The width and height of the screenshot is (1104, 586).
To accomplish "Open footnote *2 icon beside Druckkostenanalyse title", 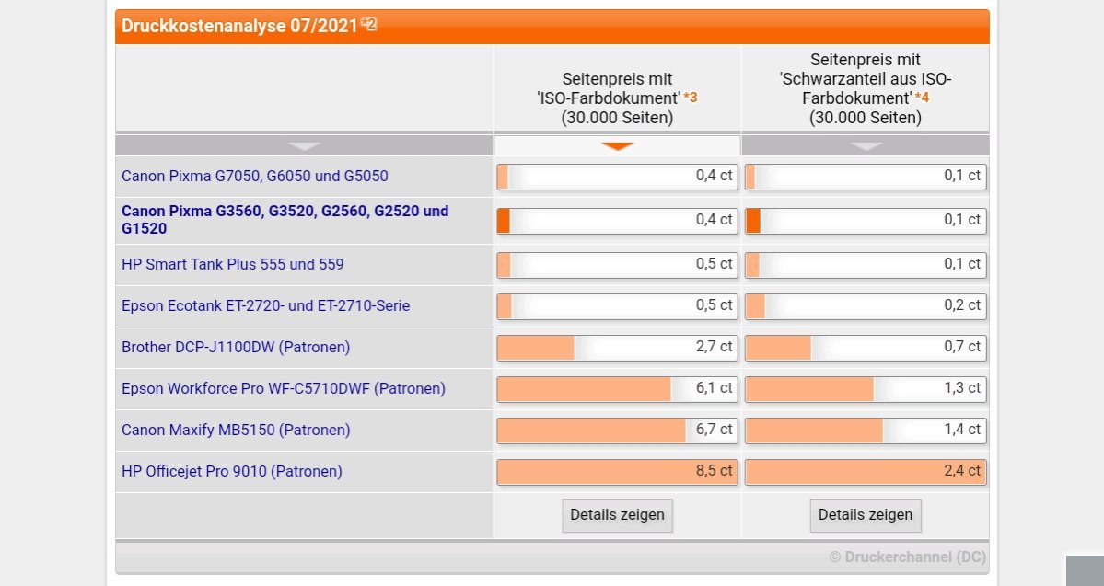I will tap(369, 24).
